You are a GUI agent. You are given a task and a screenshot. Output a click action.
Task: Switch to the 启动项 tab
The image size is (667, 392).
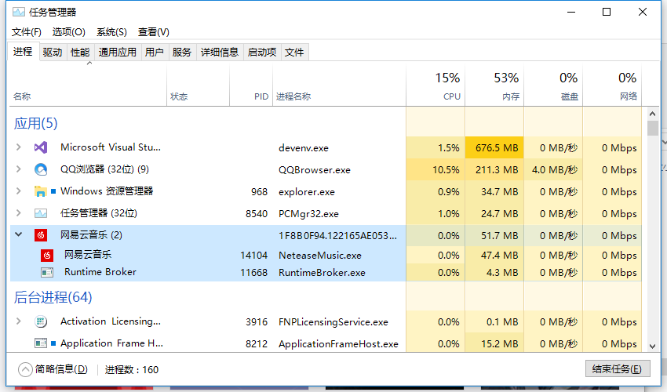pos(262,53)
